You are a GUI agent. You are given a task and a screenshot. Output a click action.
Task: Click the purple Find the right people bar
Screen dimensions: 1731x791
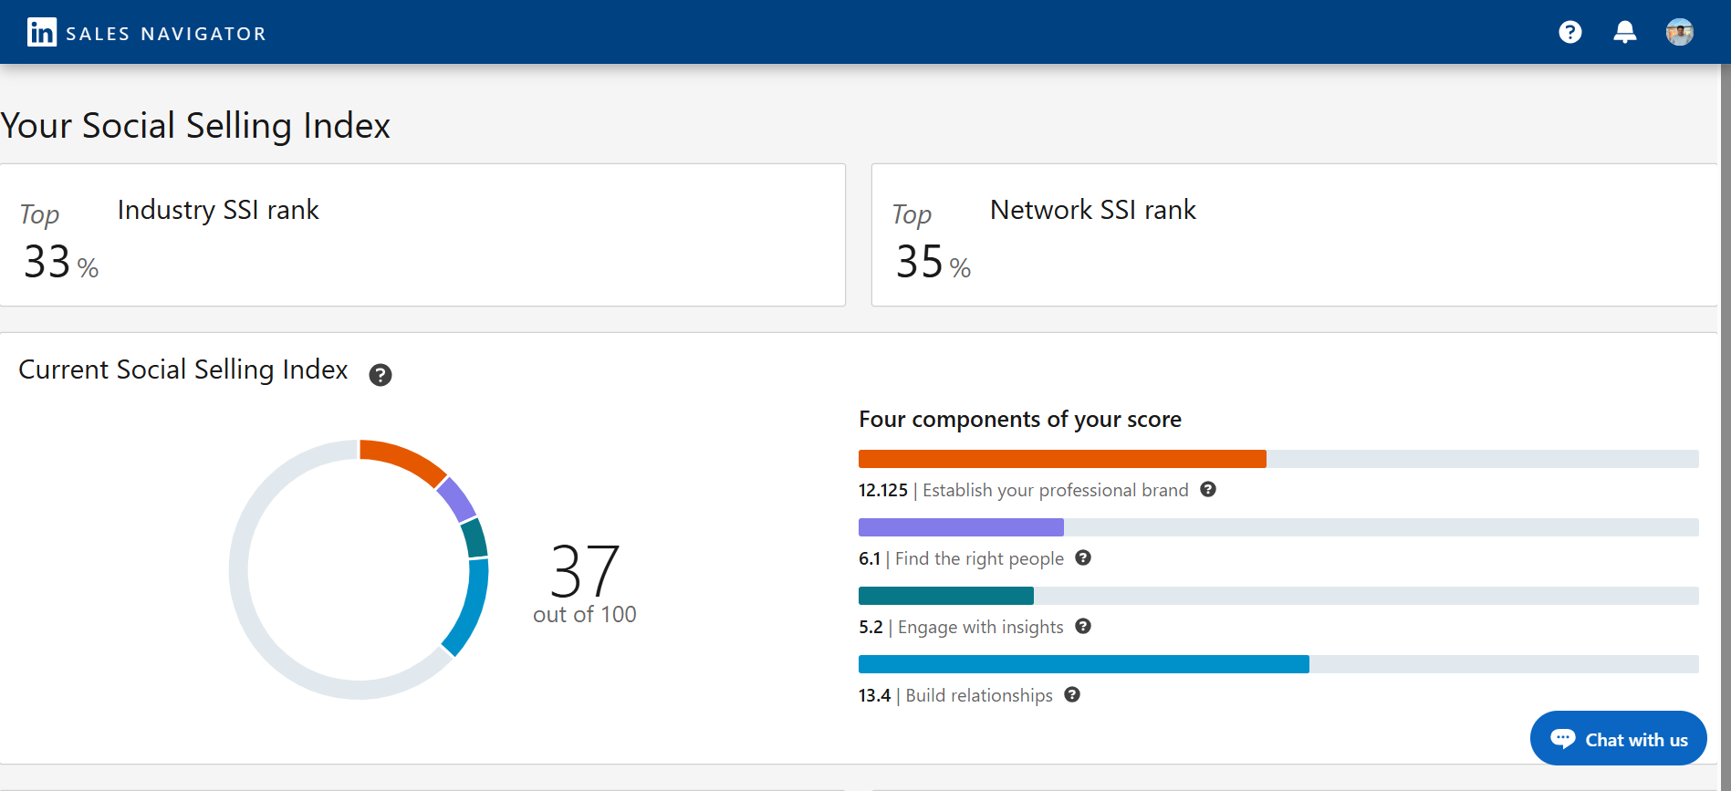[x=961, y=527]
